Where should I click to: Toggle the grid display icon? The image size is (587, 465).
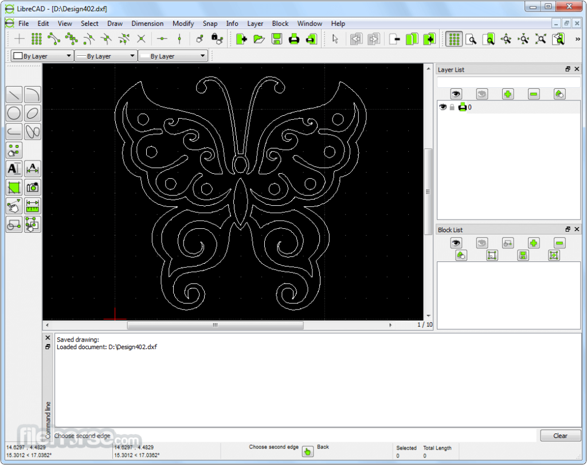[x=453, y=39]
